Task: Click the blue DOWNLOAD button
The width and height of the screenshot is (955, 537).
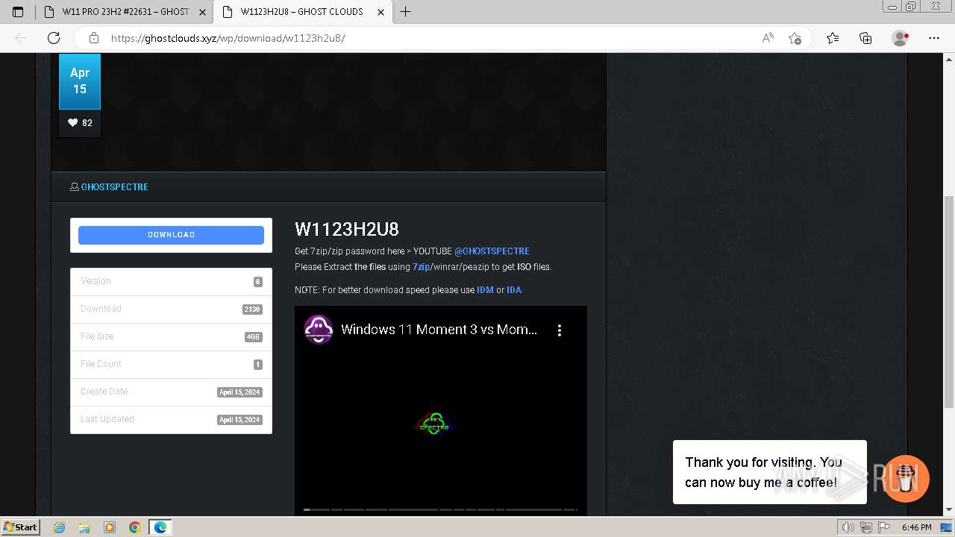Action: tap(171, 235)
